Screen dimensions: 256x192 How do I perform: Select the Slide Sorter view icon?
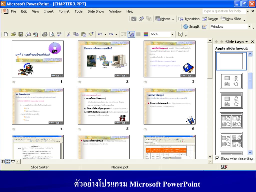click(x=8, y=162)
